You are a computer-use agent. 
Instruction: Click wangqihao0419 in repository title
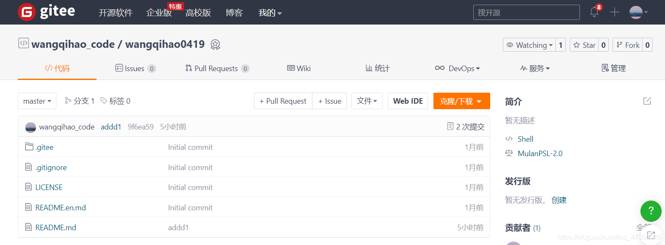[x=165, y=44]
